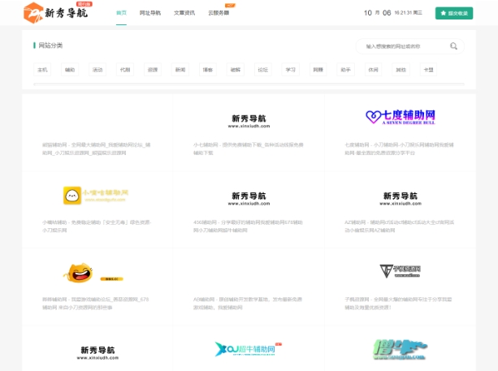Open the AB辅助网 description link

(248, 304)
